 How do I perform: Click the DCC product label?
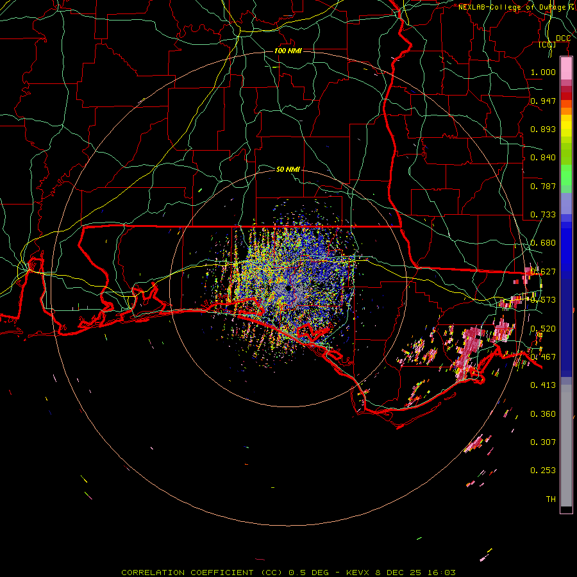coord(563,38)
